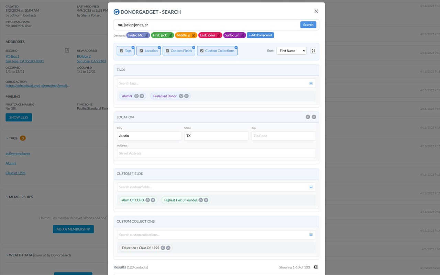Open the cofo.edu alumni-phonathon quick action link
The width and height of the screenshot is (440, 275).
click(37, 86)
